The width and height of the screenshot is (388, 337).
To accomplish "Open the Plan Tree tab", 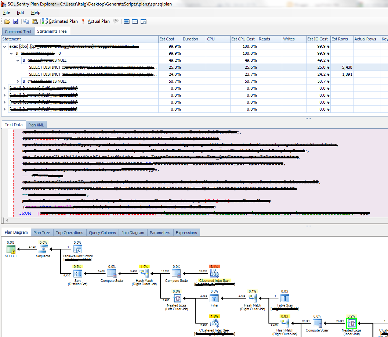I will point(41,233).
